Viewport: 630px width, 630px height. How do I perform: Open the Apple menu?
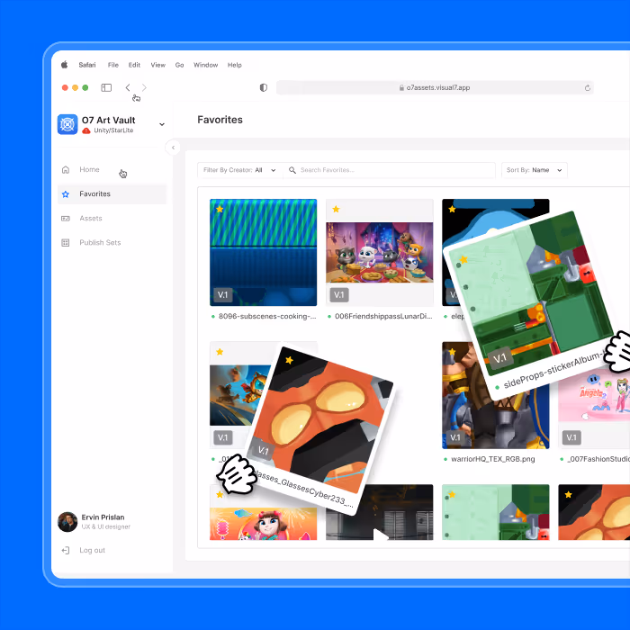(x=64, y=65)
